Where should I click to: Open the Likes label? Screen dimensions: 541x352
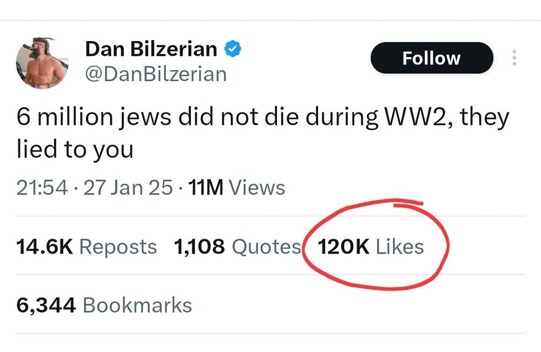tap(400, 247)
